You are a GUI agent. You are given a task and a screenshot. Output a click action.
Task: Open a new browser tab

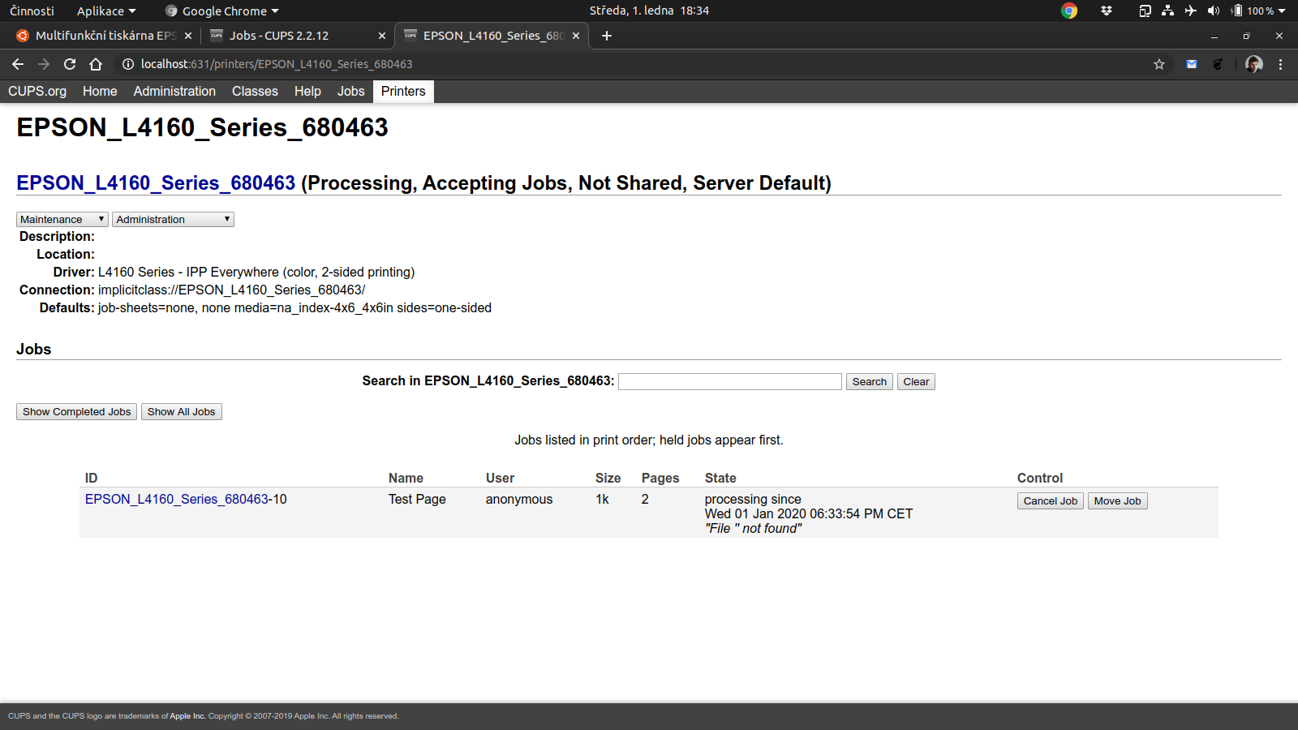pos(607,36)
